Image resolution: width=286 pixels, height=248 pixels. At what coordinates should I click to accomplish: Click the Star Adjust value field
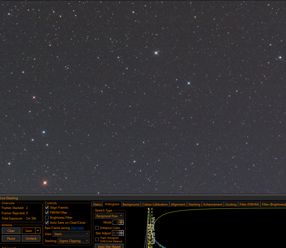click(115, 233)
